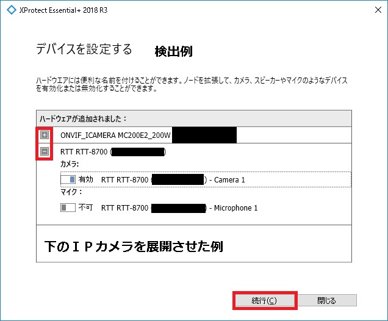Viewport: 388px width, 321px height.
Task: Click the 閉じる close button
Action: pyautogui.click(x=327, y=300)
